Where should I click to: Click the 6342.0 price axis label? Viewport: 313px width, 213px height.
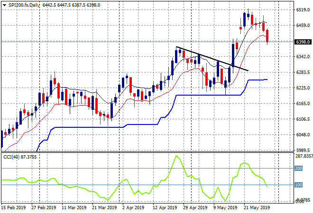click(303, 57)
